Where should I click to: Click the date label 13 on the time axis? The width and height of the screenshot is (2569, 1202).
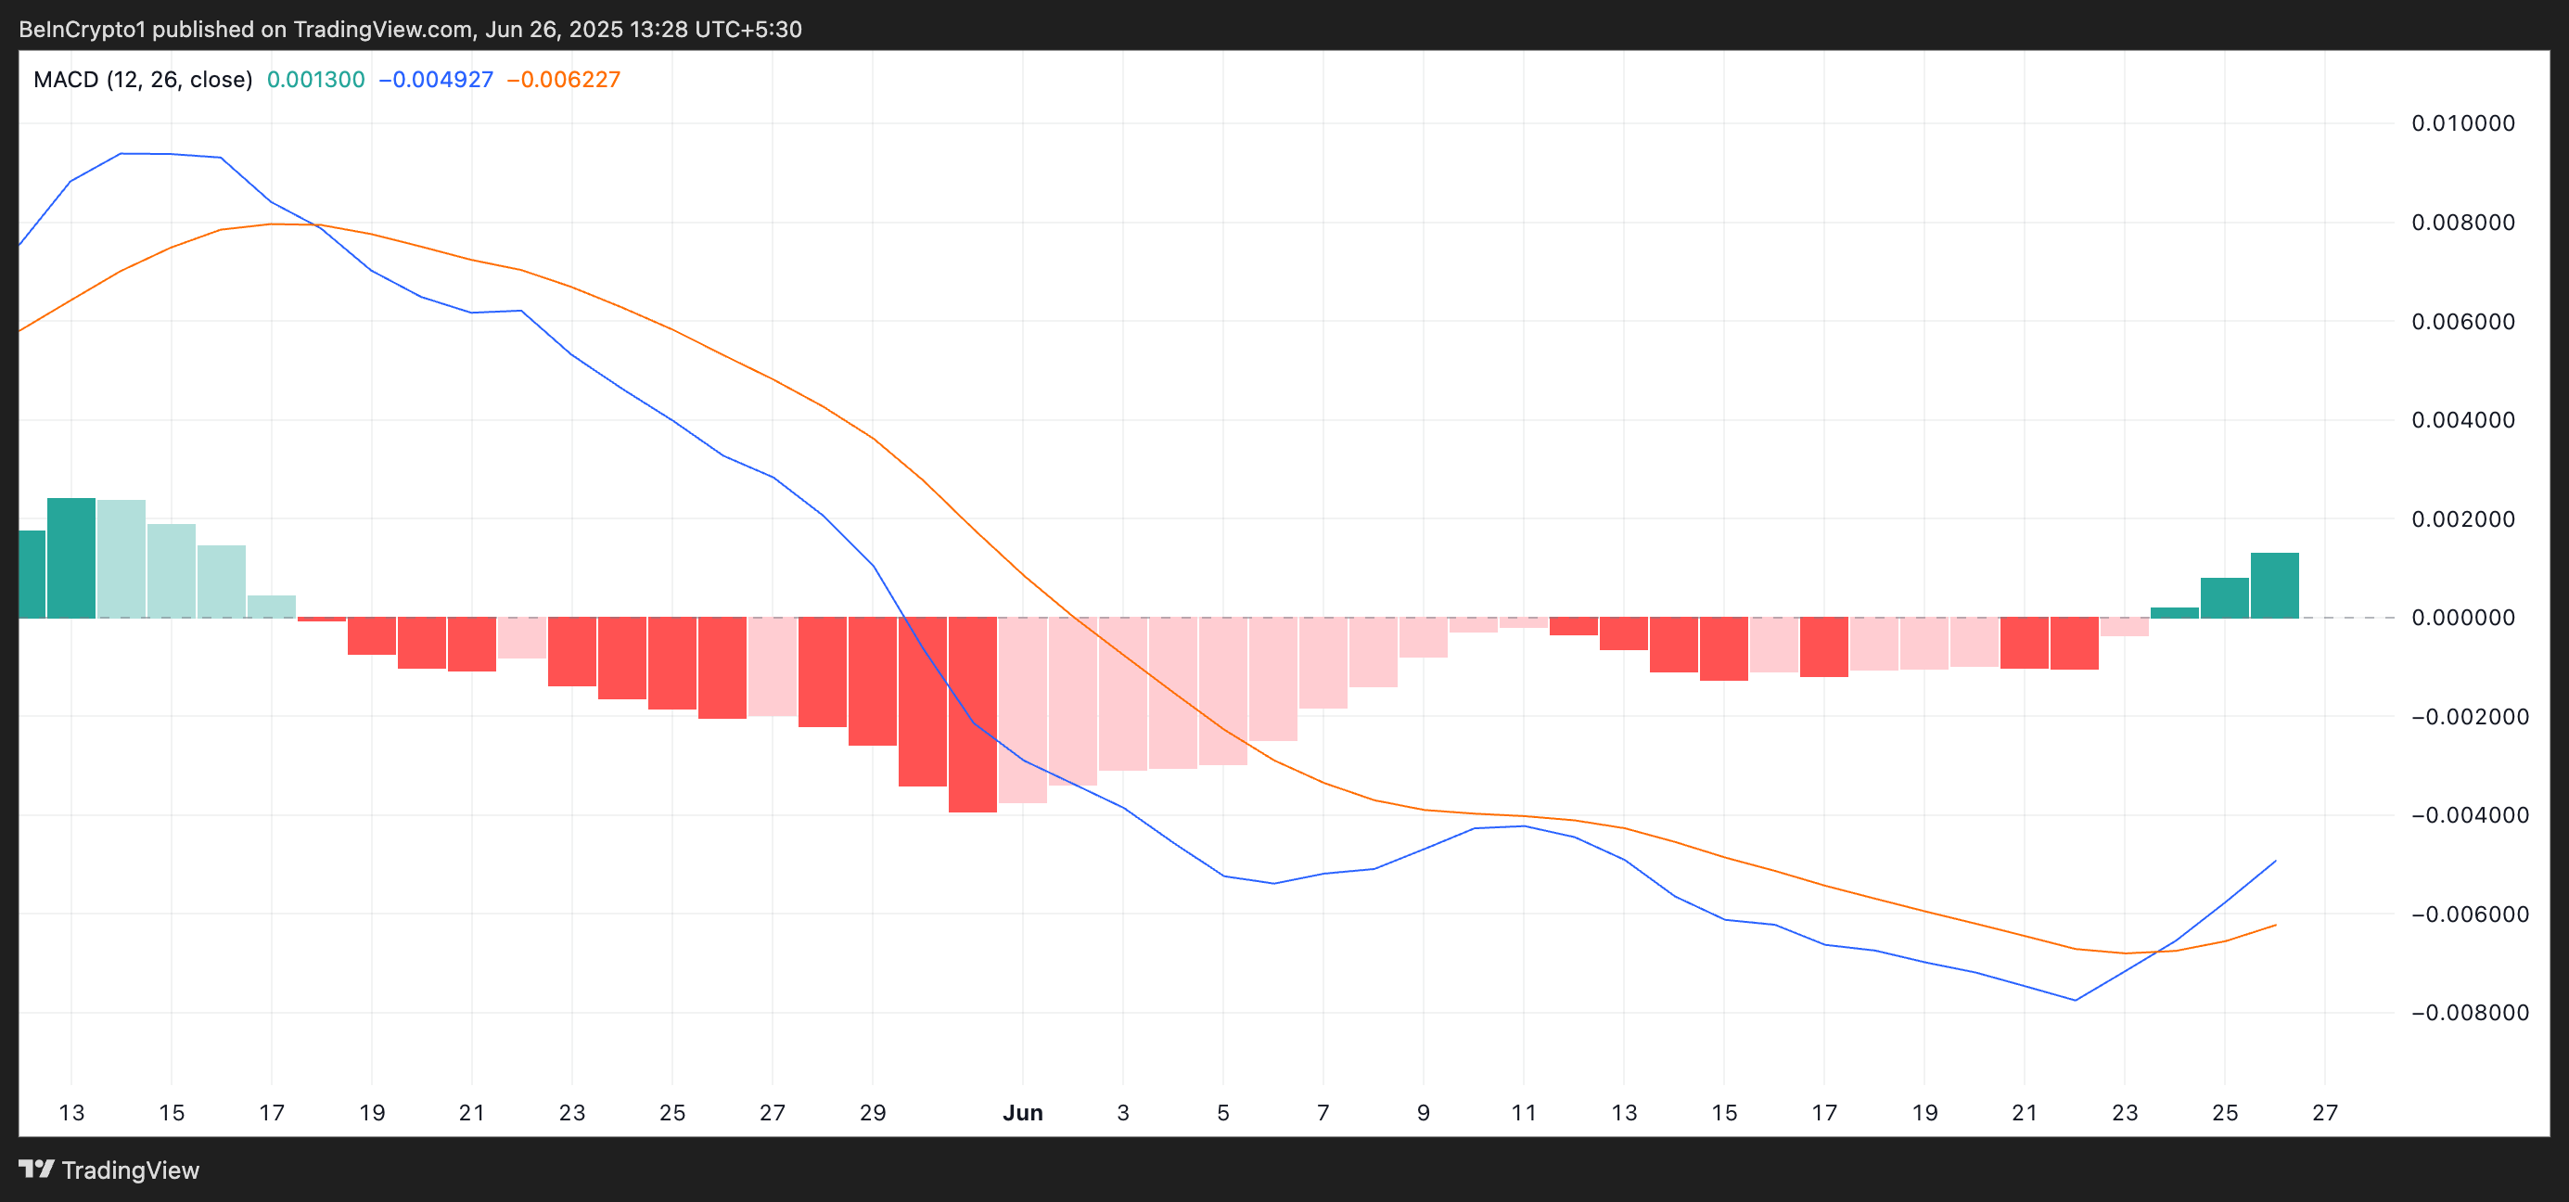72,1113
